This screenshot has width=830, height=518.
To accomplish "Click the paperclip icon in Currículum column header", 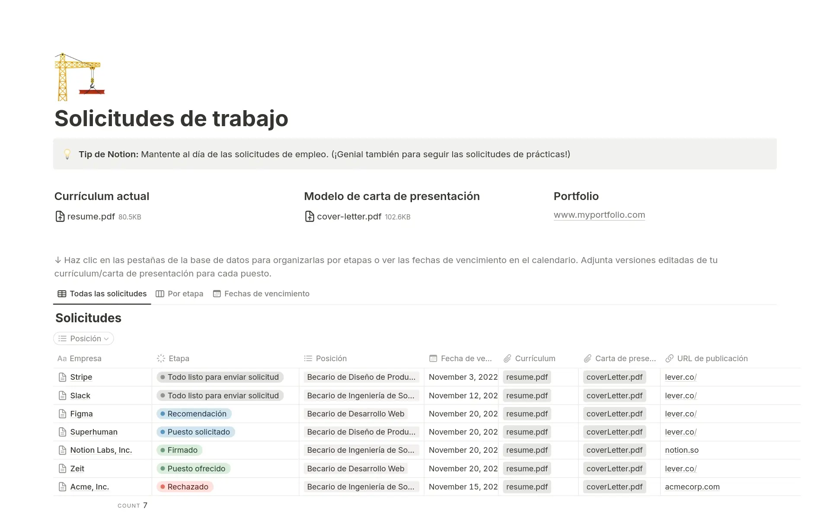I will (x=508, y=359).
